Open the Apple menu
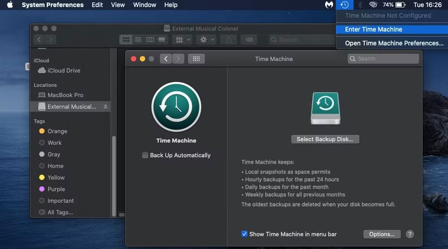This screenshot has width=448, height=249. [10, 5]
